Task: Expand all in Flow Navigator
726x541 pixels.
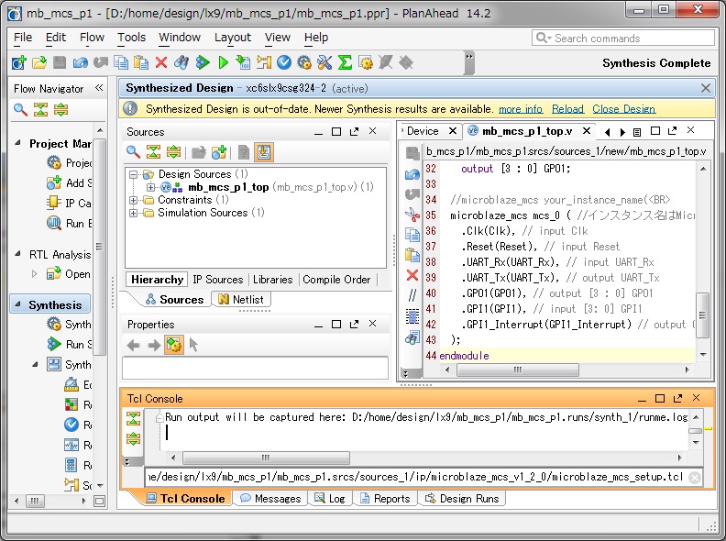Action: pos(60,110)
